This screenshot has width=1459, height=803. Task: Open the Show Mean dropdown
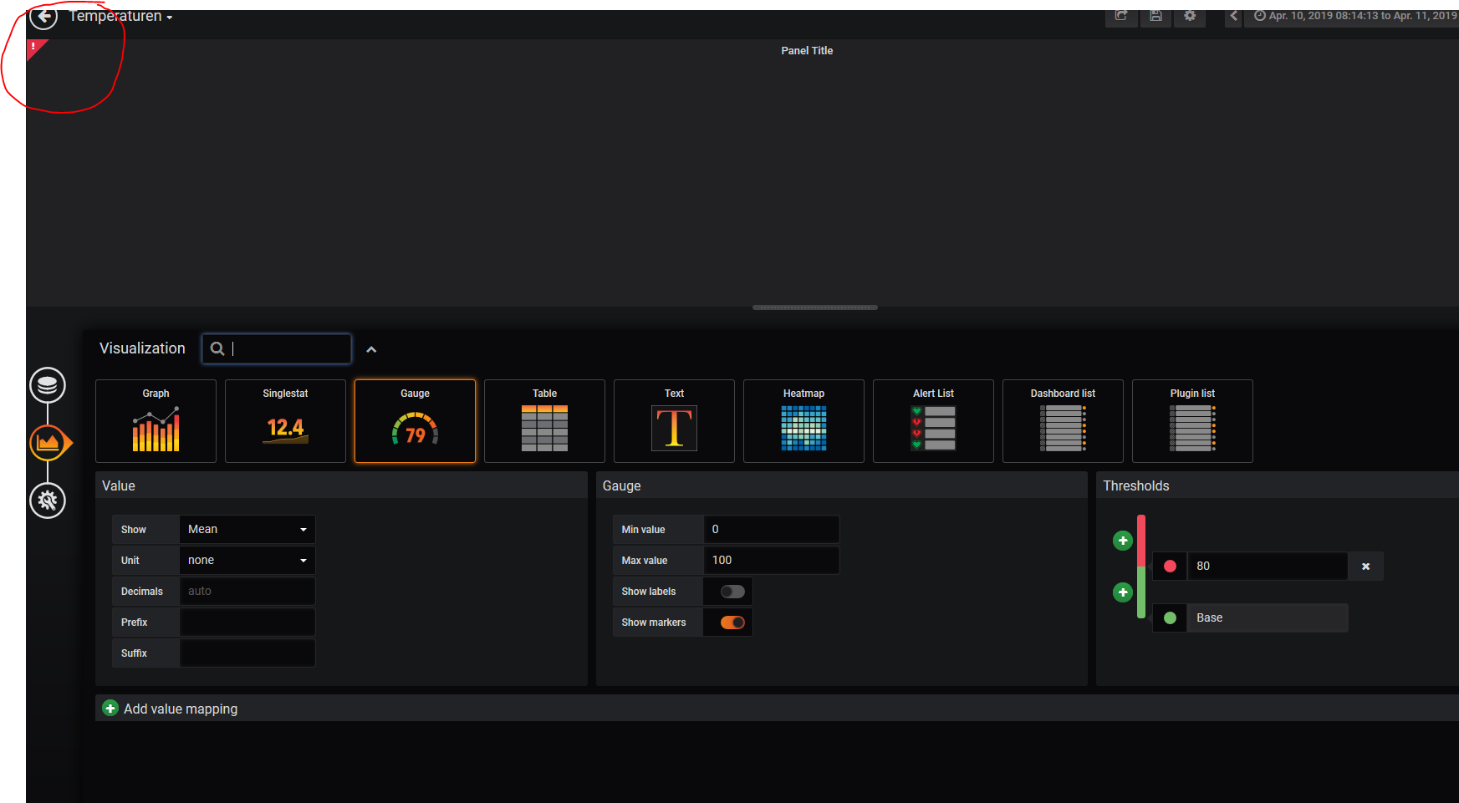(247, 530)
